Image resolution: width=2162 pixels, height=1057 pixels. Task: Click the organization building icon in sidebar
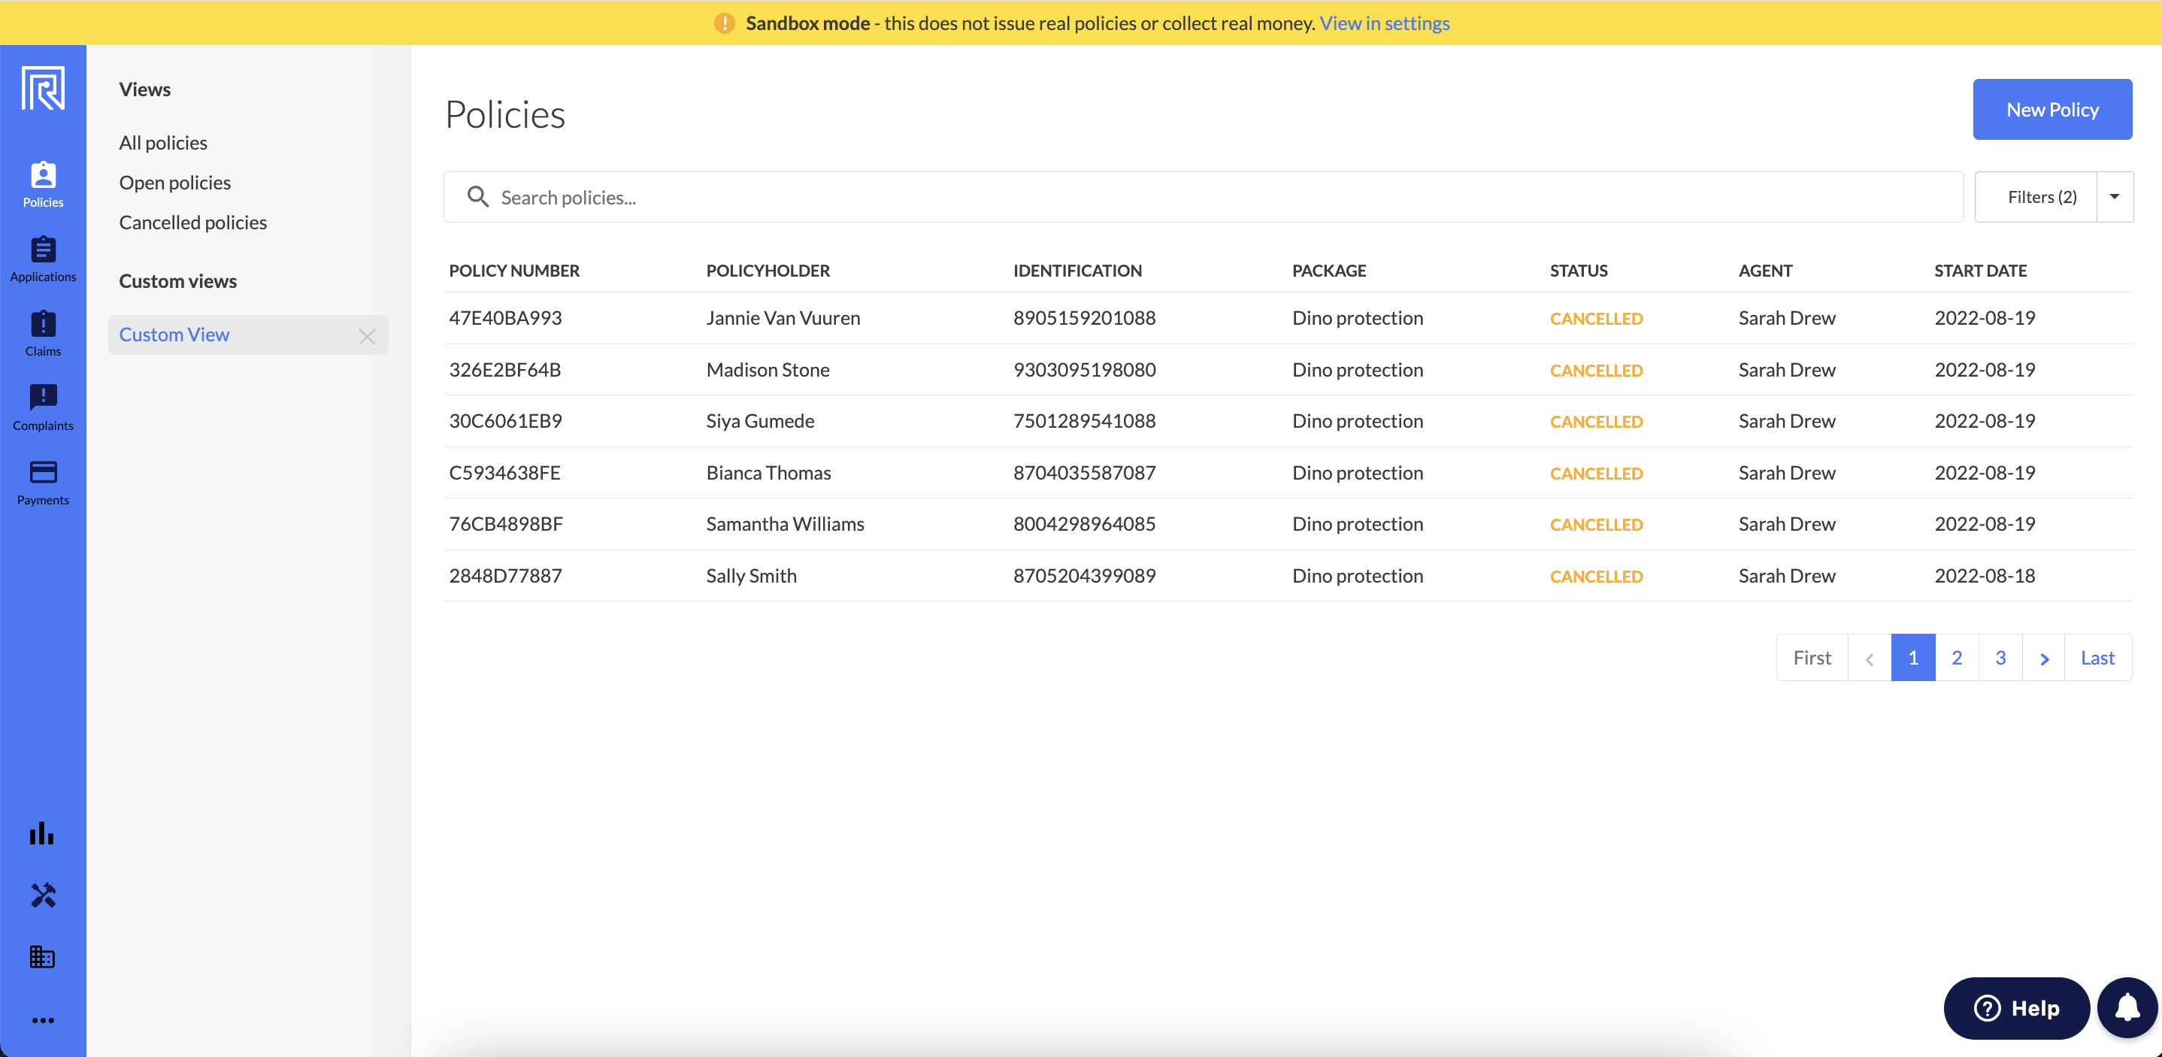(x=42, y=957)
